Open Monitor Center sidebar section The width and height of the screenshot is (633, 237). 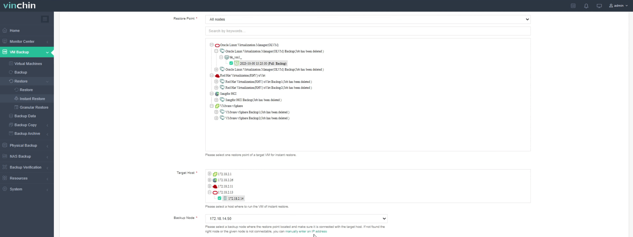click(27, 41)
